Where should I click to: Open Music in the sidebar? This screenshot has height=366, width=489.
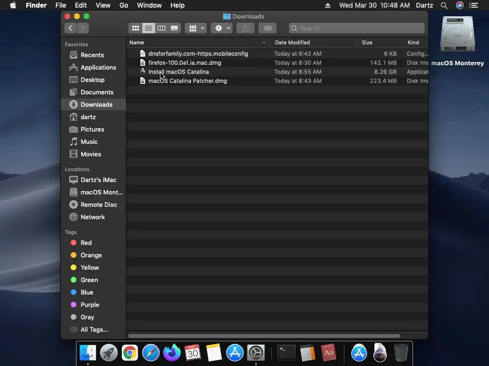tap(93, 142)
